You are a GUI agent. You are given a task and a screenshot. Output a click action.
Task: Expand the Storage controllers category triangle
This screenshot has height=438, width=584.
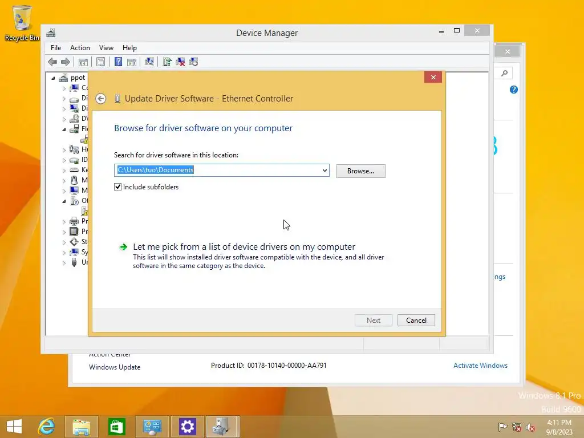(64, 242)
